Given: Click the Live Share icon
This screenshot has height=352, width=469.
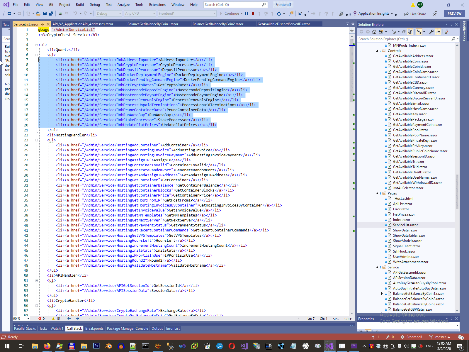Looking at the screenshot, I should [406, 14].
